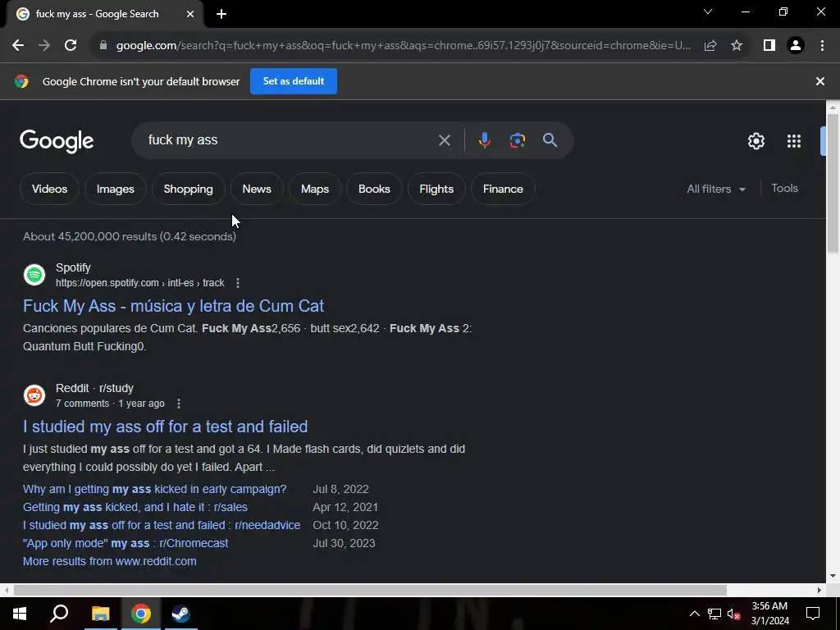The width and height of the screenshot is (840, 630).
Task: Click the Chrome taskbar icon
Action: tap(141, 614)
